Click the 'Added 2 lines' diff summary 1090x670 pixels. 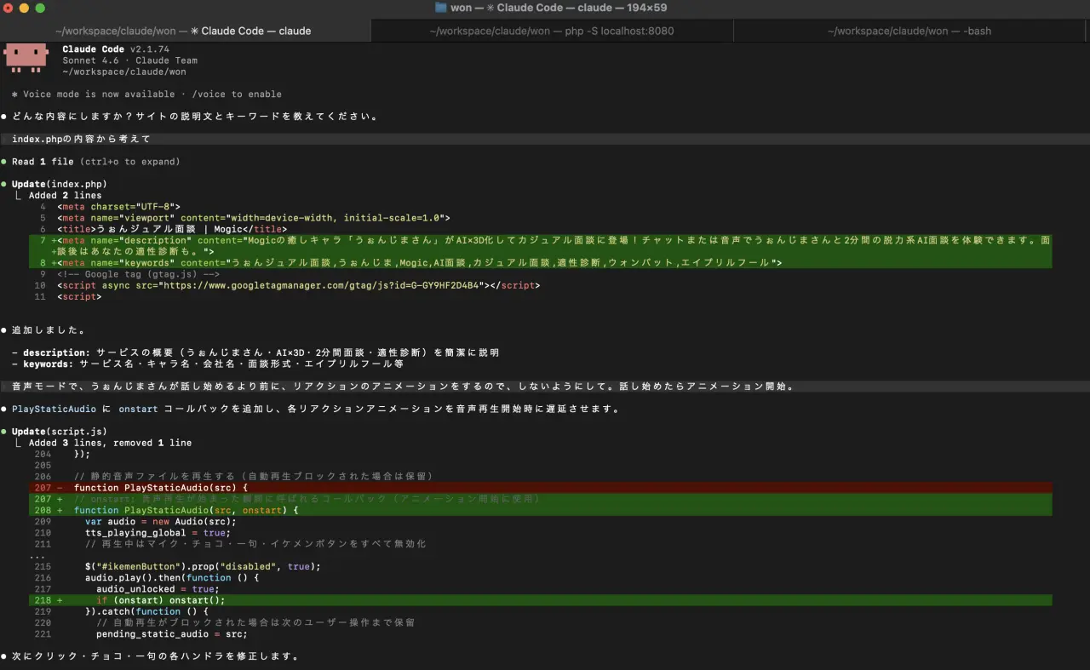pos(65,196)
